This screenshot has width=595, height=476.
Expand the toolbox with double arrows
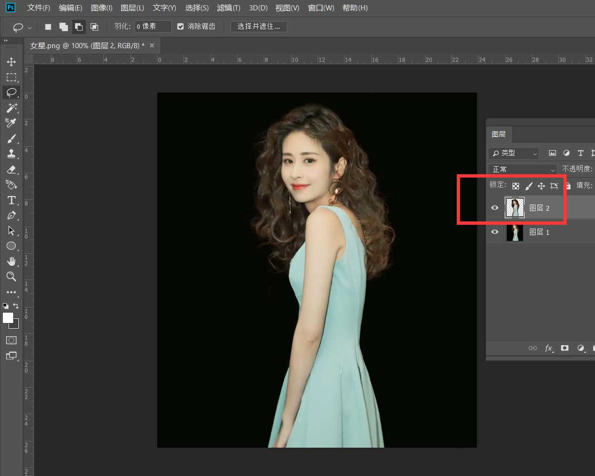pyautogui.click(x=6, y=41)
